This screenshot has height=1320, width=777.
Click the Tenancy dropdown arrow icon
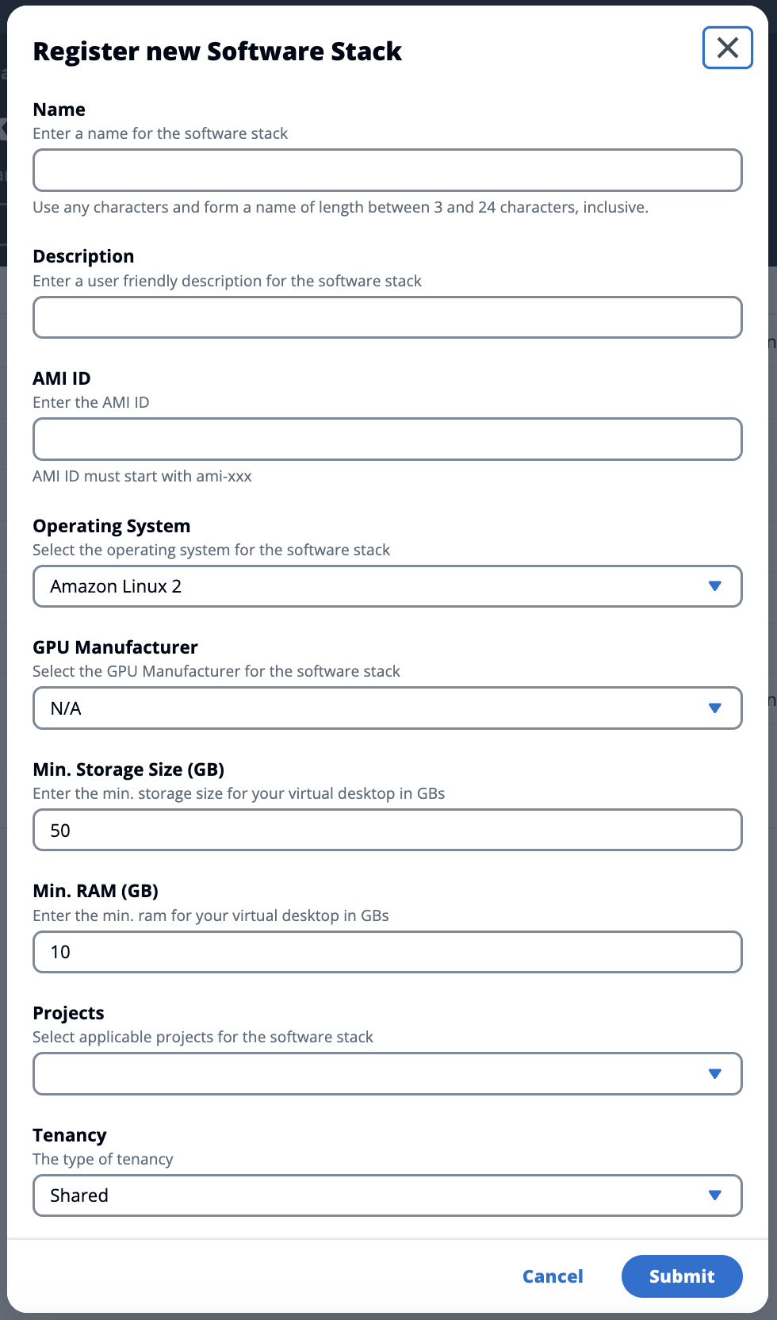(714, 1195)
